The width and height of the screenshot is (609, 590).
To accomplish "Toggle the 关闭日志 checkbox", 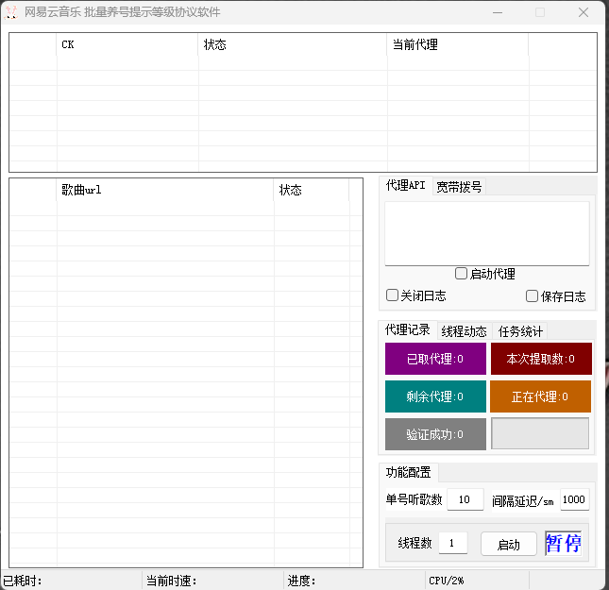I will 393,295.
